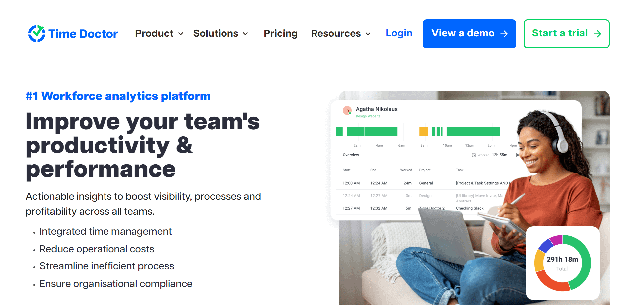Expand the Resources dropdown chevron
The width and height of the screenshot is (633, 305).
click(368, 34)
